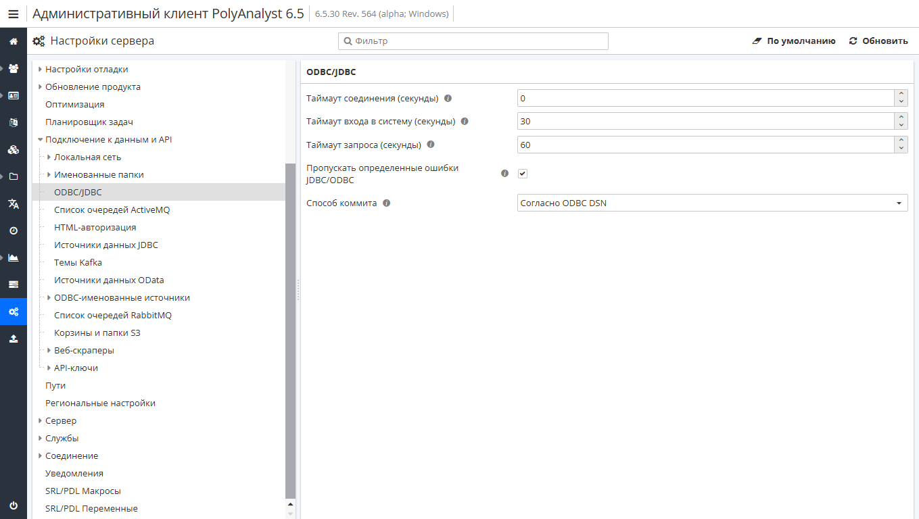Increase Таймаут соединения value
Image resolution: width=919 pixels, height=519 pixels.
tap(901, 94)
